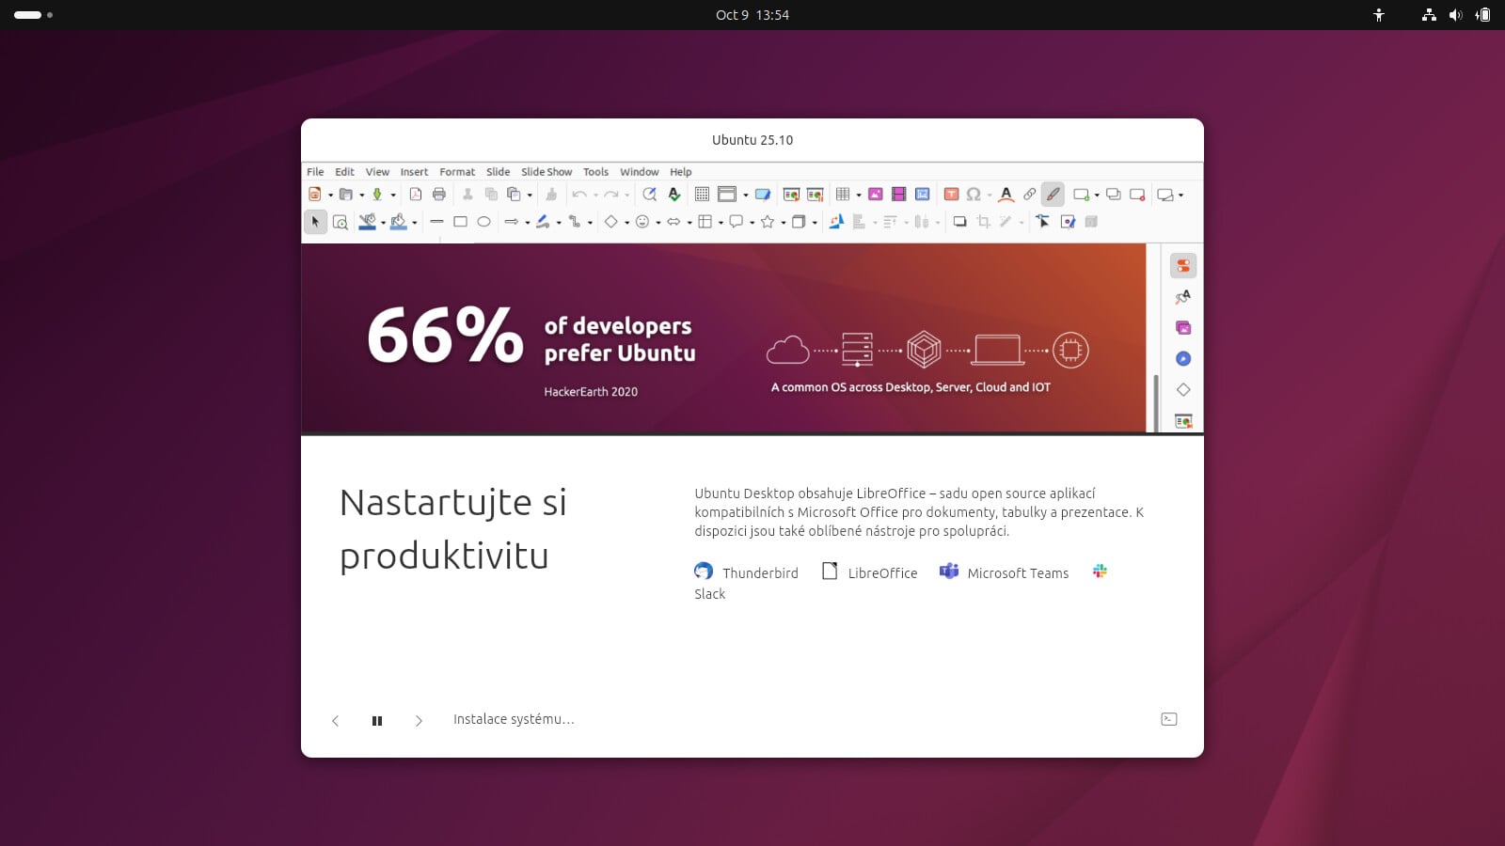Click the Delete Slide icon

click(x=1136, y=195)
